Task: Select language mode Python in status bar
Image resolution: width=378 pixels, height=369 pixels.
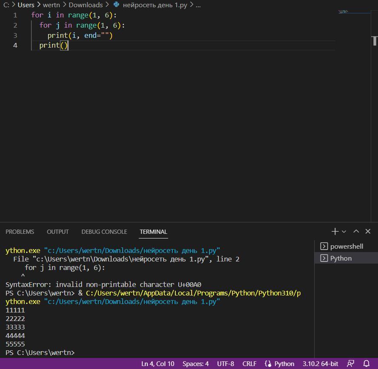Action: (x=280, y=363)
